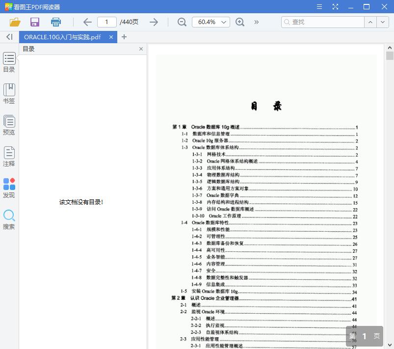394x349 pixels.
Task: Click the 2-3 应用性能管理 entry
Action: (268, 339)
